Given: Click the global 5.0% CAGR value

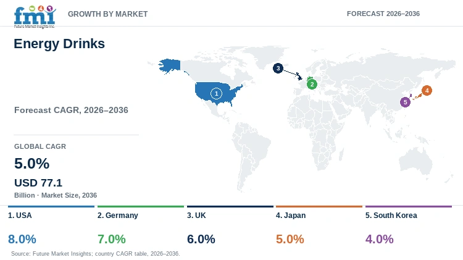Looking at the screenshot, I should coord(32,164).
